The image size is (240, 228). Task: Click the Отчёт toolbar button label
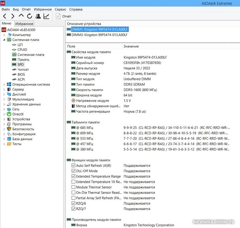[x=67, y=16]
